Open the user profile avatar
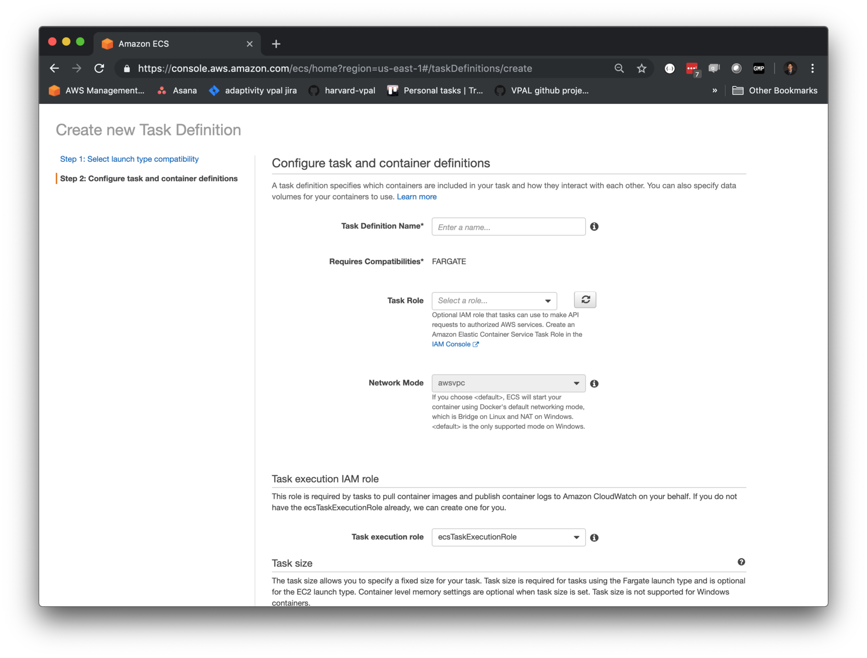The height and width of the screenshot is (658, 867). point(790,68)
